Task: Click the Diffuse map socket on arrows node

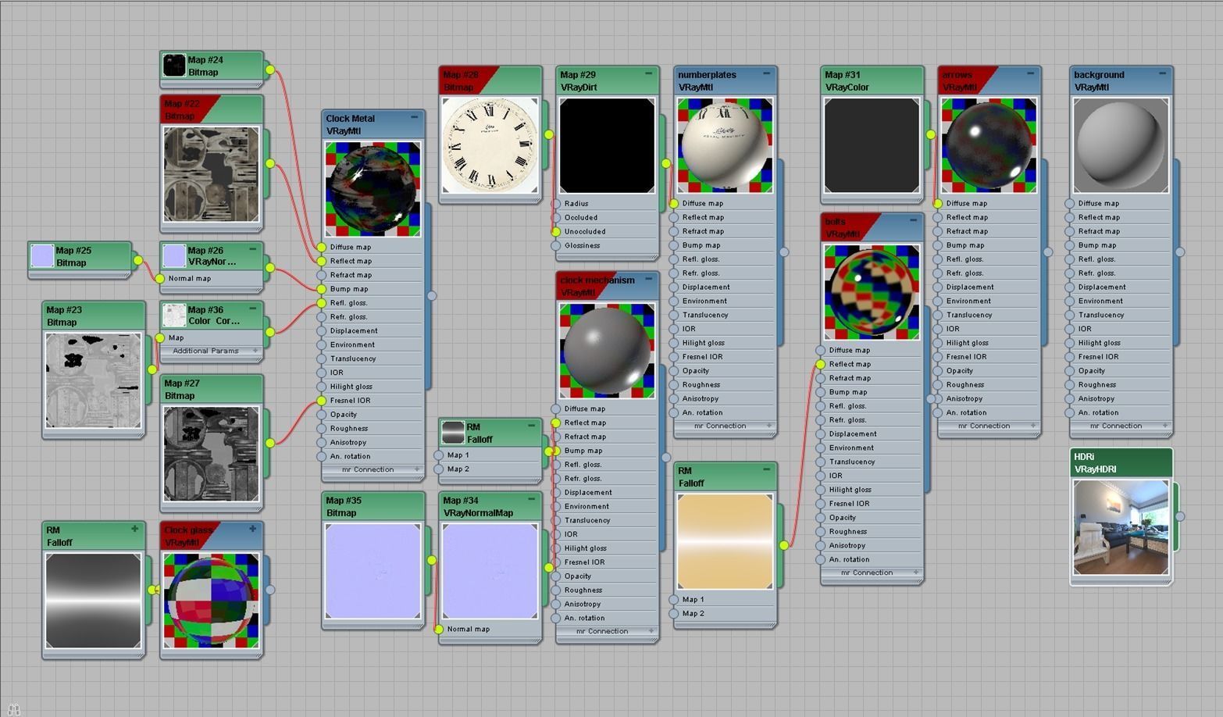Action: point(938,204)
